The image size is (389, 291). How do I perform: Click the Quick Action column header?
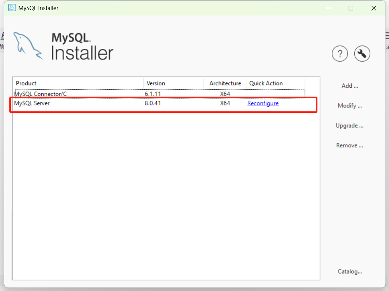[266, 83]
